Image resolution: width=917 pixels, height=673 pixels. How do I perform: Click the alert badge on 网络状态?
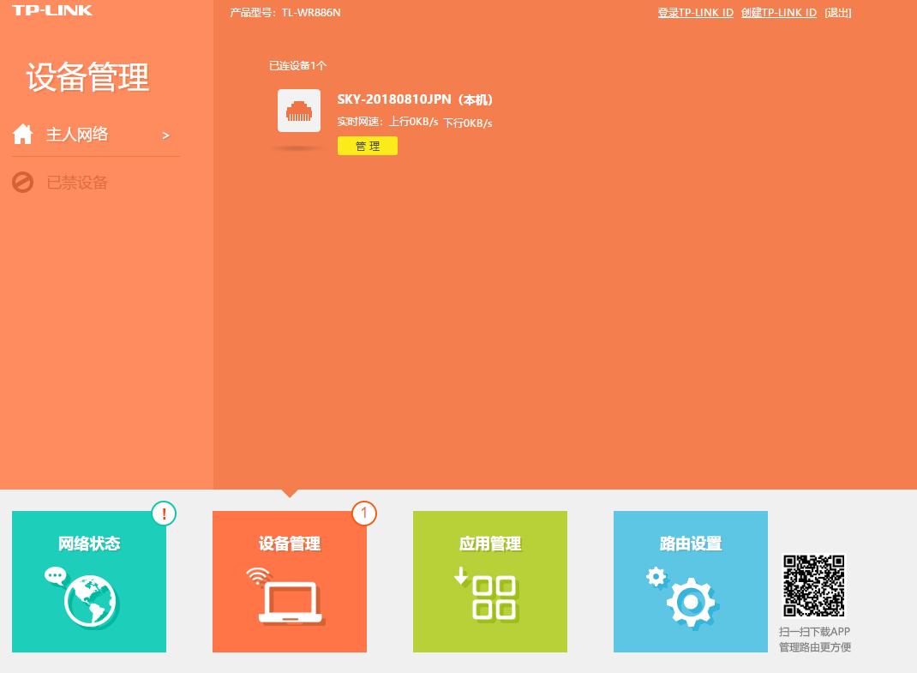click(164, 514)
